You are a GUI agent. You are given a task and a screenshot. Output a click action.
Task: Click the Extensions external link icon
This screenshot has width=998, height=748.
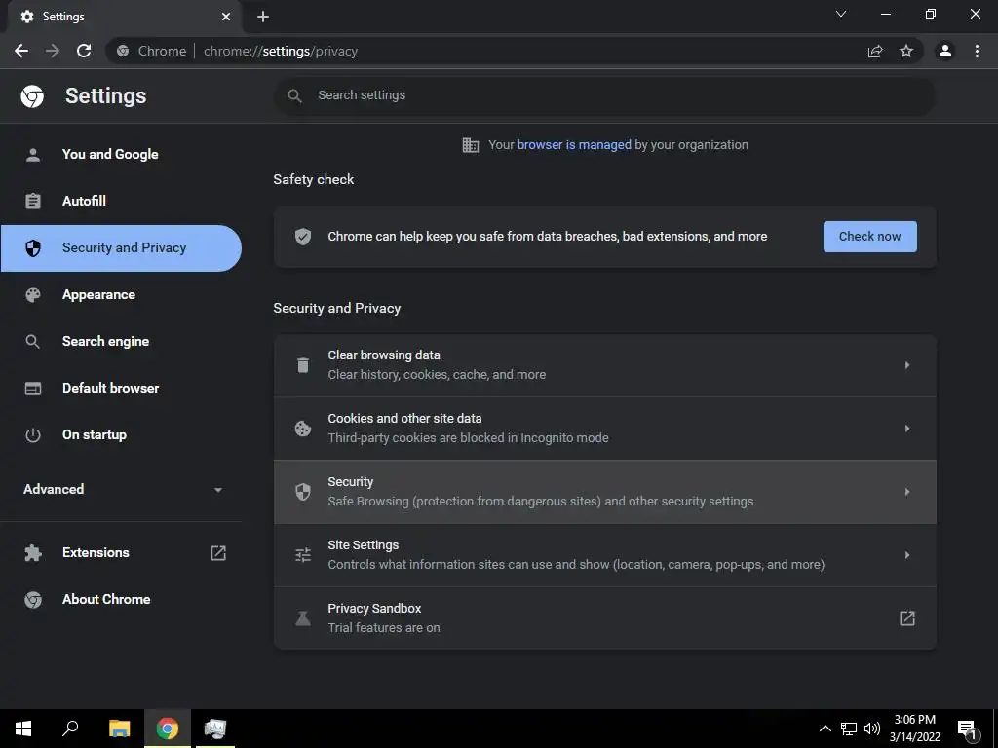[x=218, y=553]
